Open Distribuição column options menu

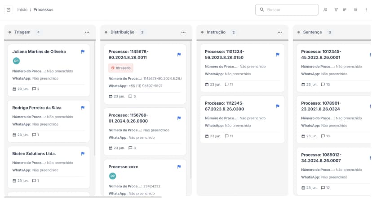[x=183, y=32]
